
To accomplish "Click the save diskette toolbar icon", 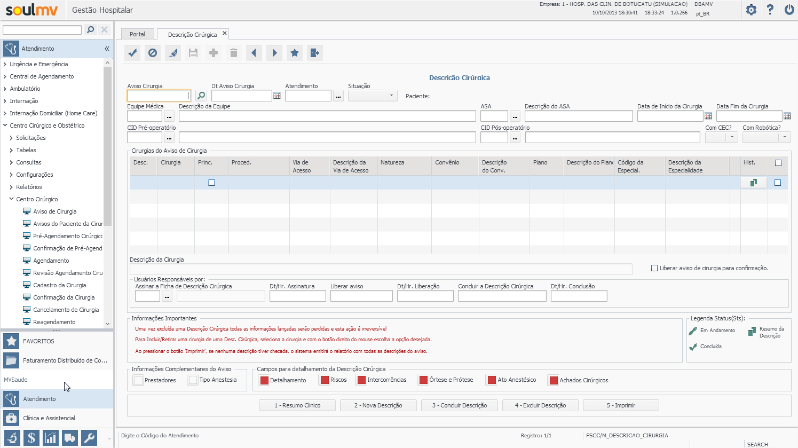I will (x=193, y=53).
